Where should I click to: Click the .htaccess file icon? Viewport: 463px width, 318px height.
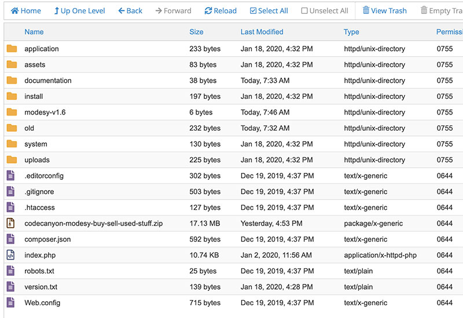coord(11,208)
